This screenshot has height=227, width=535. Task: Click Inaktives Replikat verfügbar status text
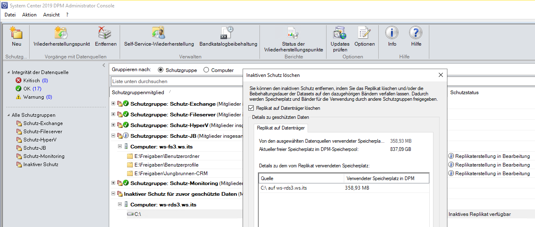click(479, 214)
